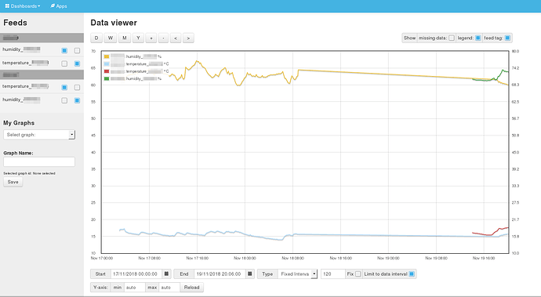Uncheck left axis for first humidity feed
541x297 pixels.
(x=64, y=50)
